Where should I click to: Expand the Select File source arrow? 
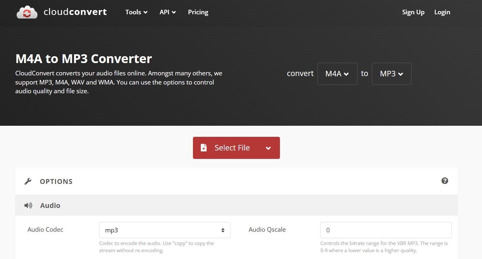tap(268, 148)
